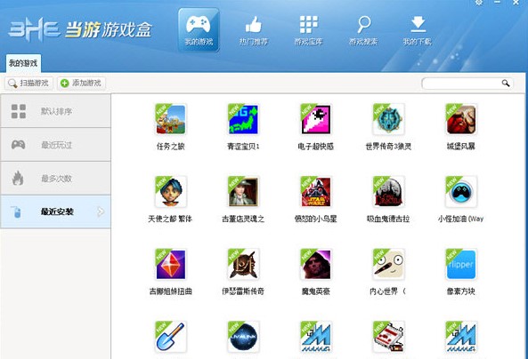Image resolution: width=528 pixels, height=359 pixels.
Task: Launch the 吸血鬼德古拉 game icon
Action: click(x=388, y=192)
